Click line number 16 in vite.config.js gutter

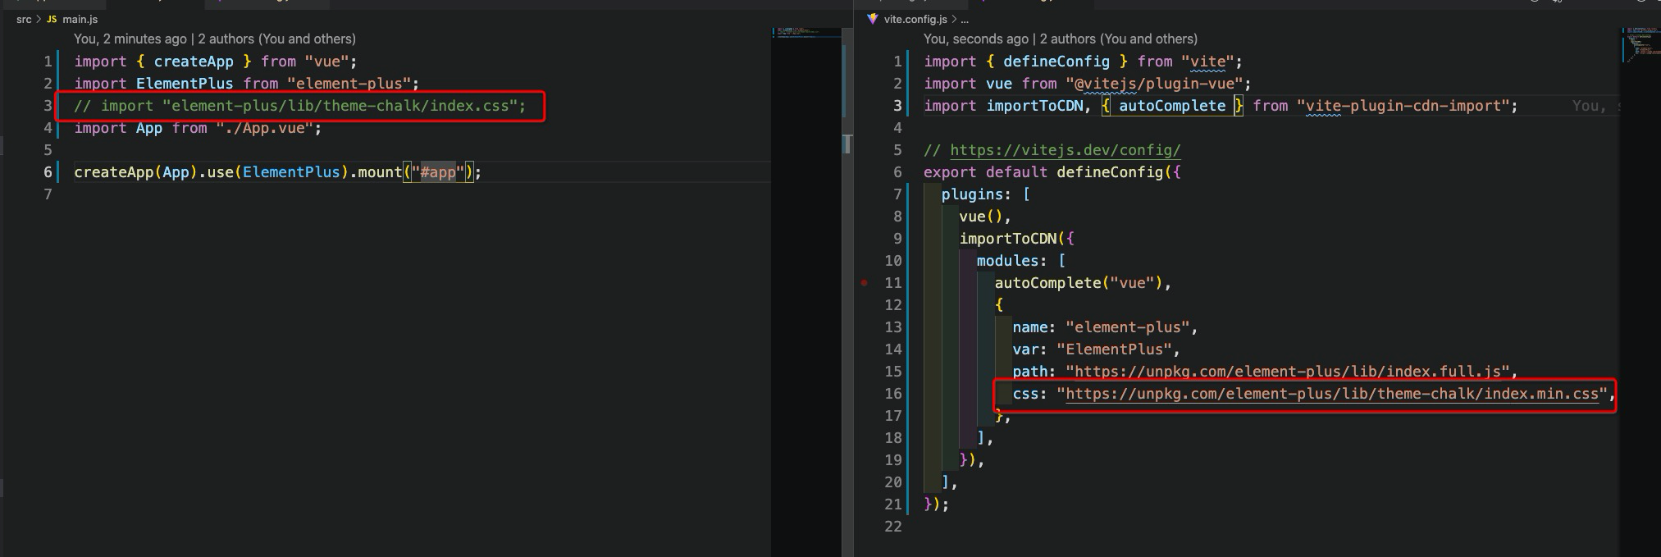[x=893, y=394]
